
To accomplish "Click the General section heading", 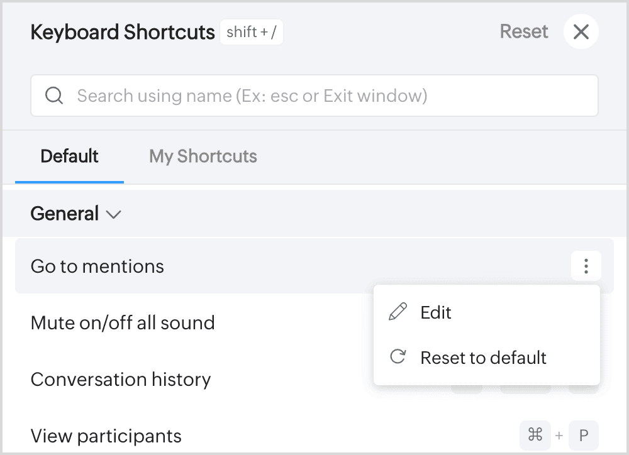I will (65, 214).
